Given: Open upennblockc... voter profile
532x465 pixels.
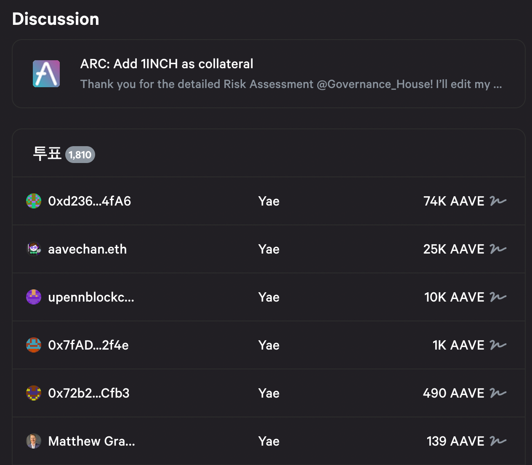Looking at the screenshot, I should click(91, 297).
